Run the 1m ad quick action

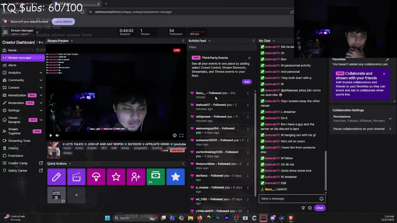[156, 177]
